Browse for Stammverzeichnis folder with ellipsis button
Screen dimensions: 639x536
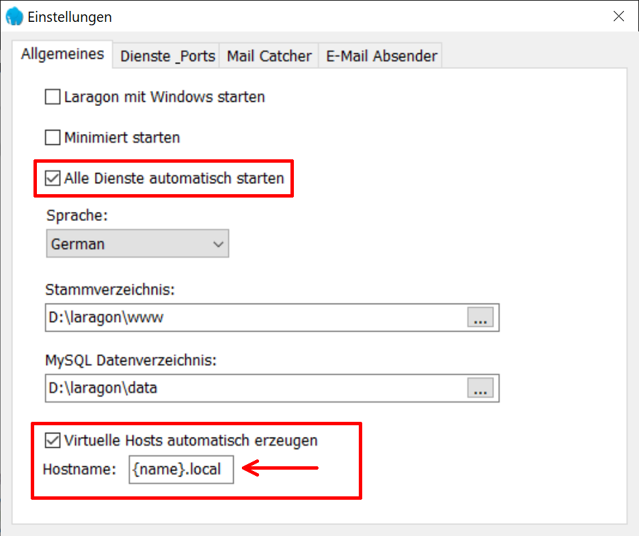pos(480,317)
